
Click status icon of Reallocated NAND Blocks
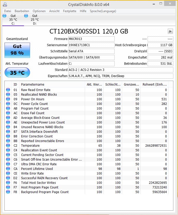pos(8,94)
